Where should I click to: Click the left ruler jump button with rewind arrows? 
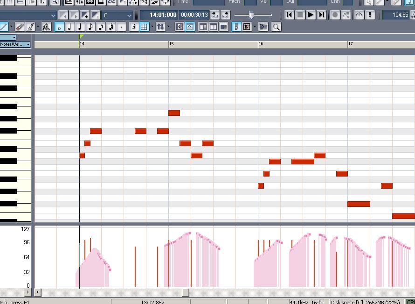pyautogui.click(x=214, y=15)
